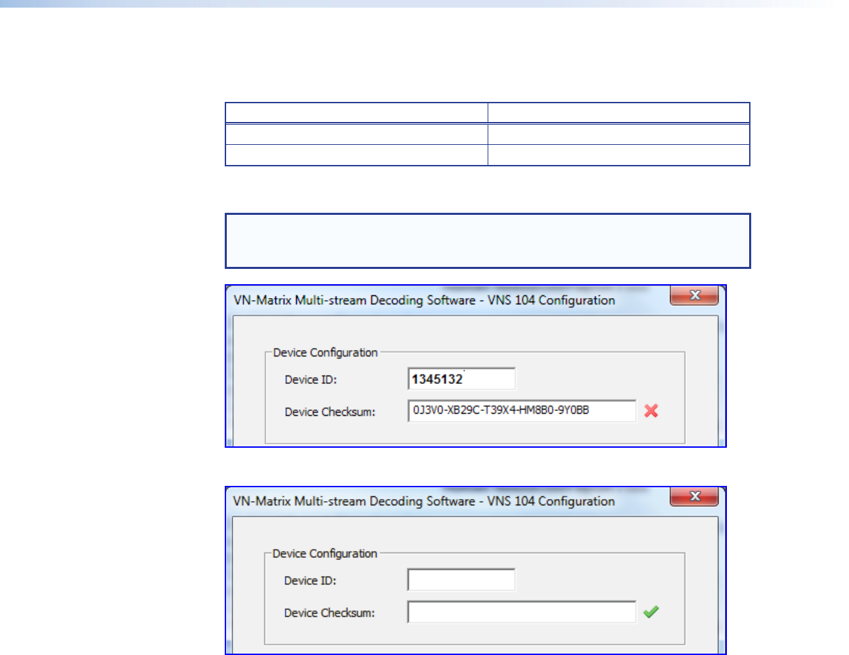Click the lower dialog title bar text
This screenshot has width=849, height=655.
click(423, 501)
